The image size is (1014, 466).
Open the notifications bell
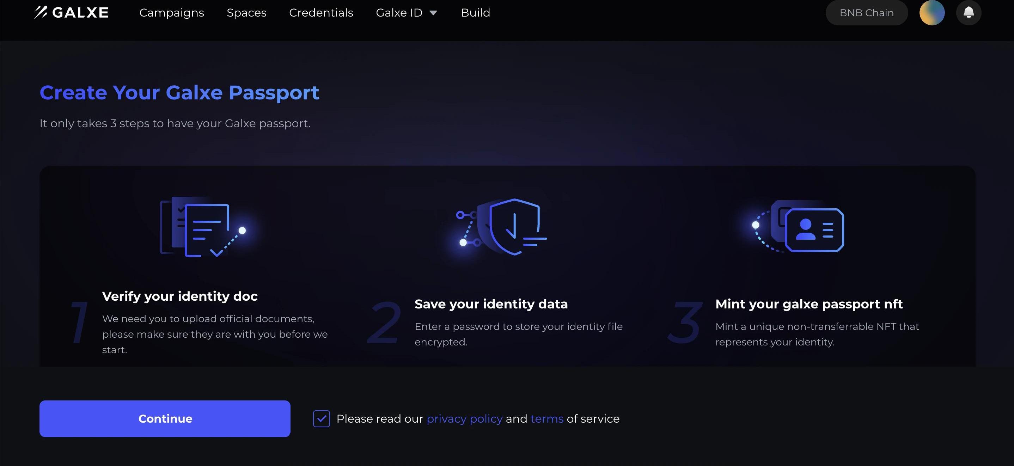[968, 13]
